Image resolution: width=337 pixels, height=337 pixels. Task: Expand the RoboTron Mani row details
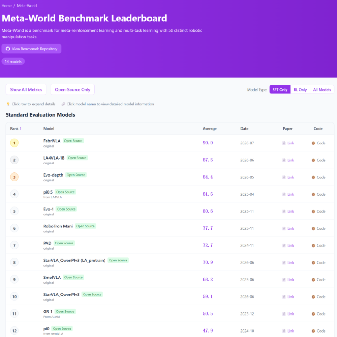(x=170, y=228)
